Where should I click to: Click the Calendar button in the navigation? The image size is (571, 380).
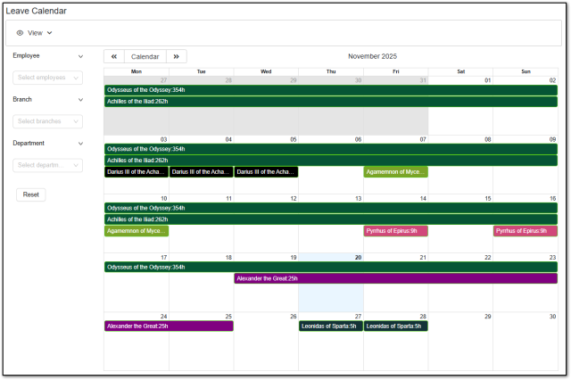point(145,56)
